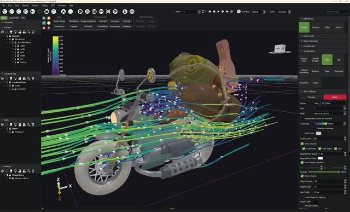This screenshot has height=212, width=350.
Task: Click the camera screenshot icon in toolbar
Action: point(108,12)
